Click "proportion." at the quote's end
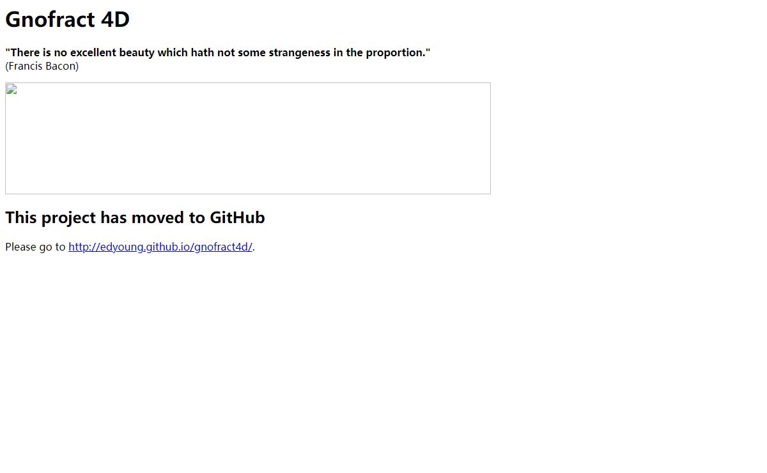This screenshot has width=767, height=473. point(398,52)
